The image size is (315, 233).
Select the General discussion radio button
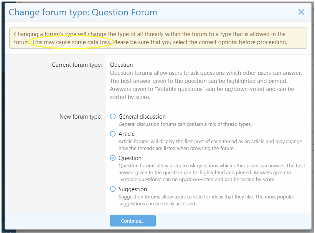pos(113,117)
